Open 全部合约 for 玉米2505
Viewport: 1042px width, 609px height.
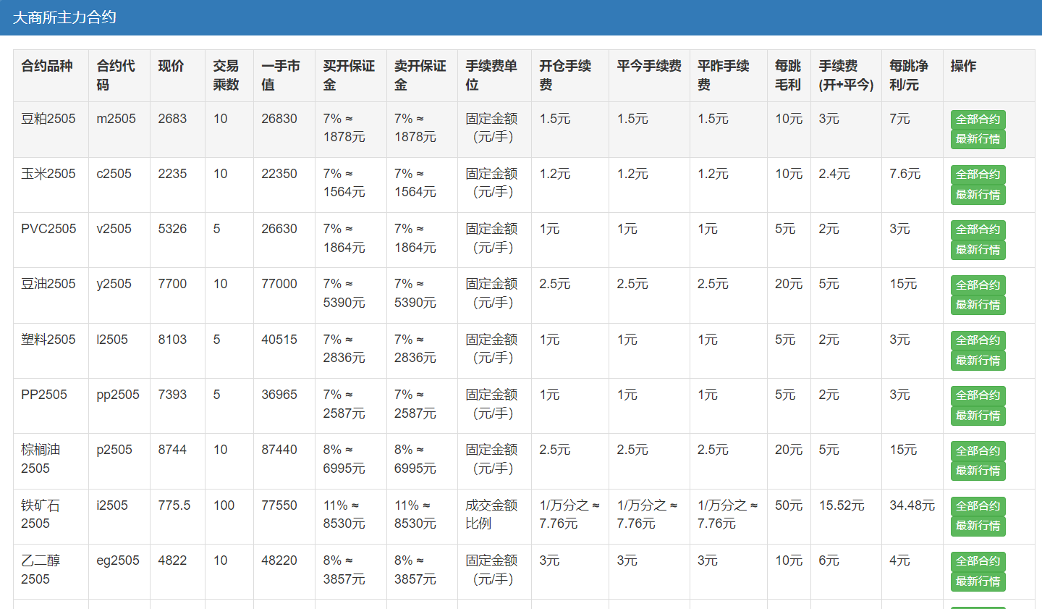tap(978, 175)
